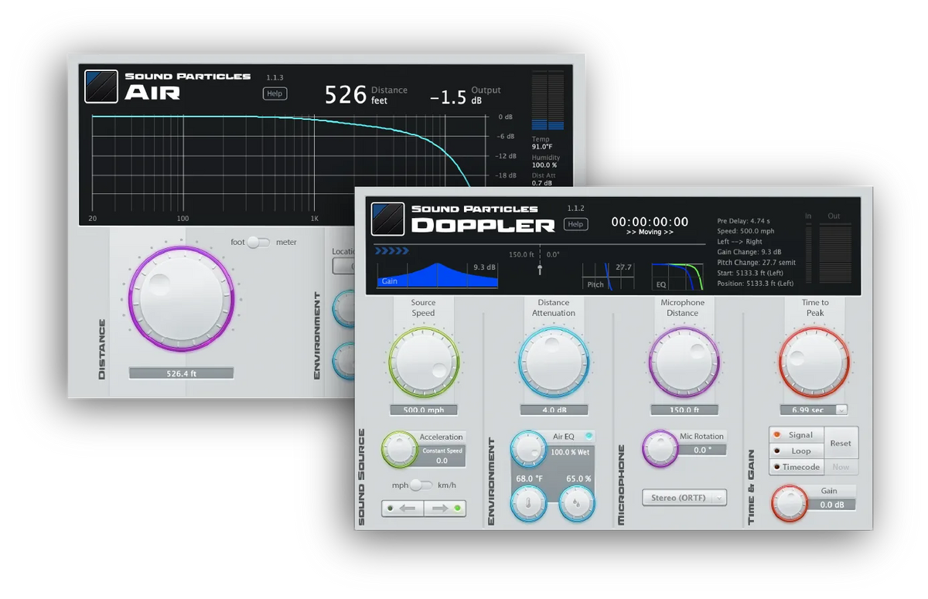Click the Air output level meter

click(548, 100)
